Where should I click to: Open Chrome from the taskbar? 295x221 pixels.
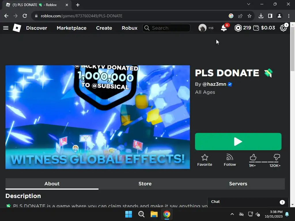[167, 214]
